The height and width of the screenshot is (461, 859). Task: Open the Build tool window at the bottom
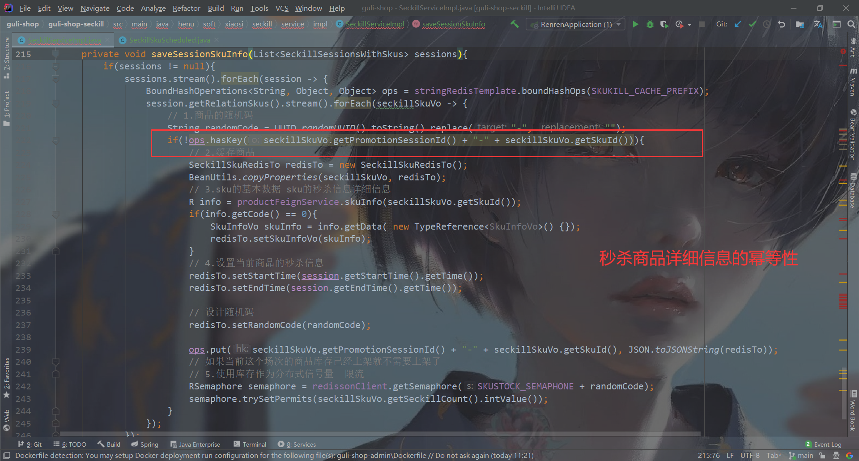tap(109, 444)
